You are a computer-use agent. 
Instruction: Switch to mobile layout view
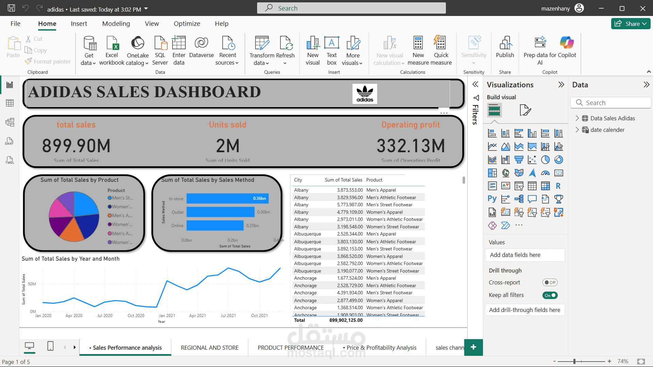tap(50, 346)
